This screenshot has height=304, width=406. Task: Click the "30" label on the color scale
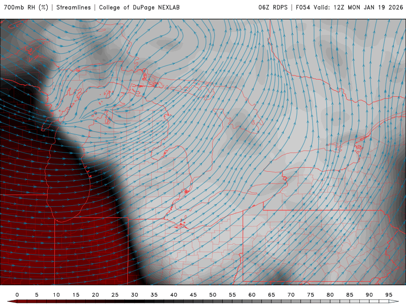coord(134,295)
